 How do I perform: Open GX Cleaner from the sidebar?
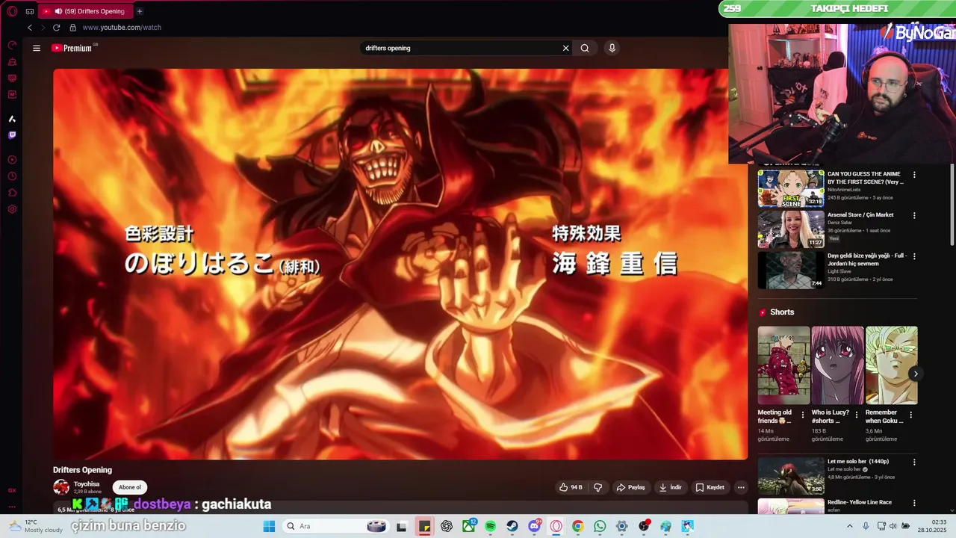coord(12,61)
